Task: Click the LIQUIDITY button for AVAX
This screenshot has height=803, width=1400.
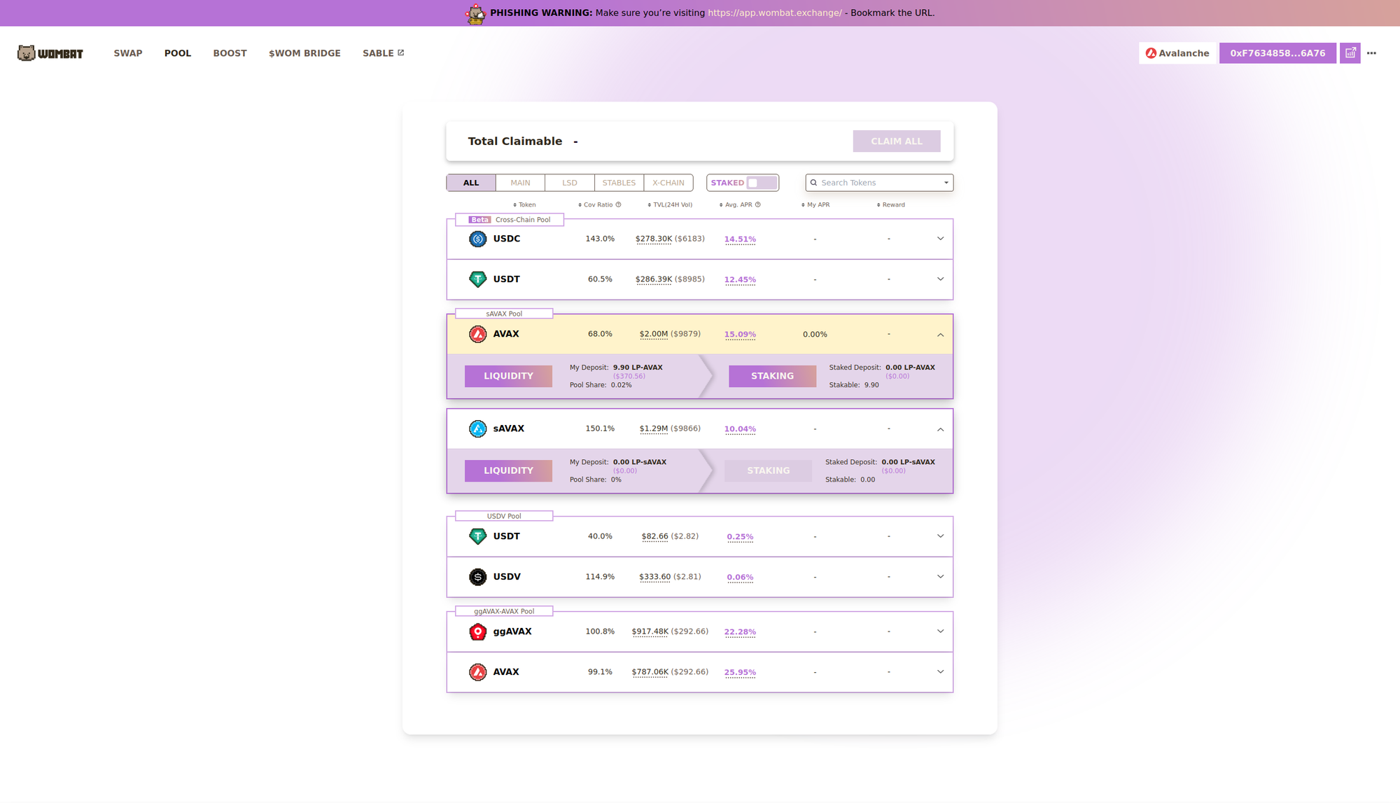Action: pyautogui.click(x=507, y=375)
